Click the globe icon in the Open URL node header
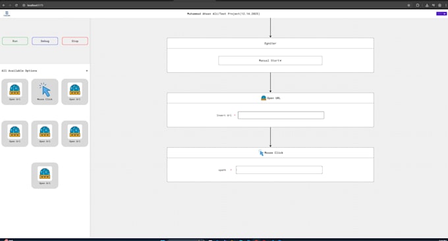Image resolution: width=448 pixels, height=241 pixels. click(264, 98)
